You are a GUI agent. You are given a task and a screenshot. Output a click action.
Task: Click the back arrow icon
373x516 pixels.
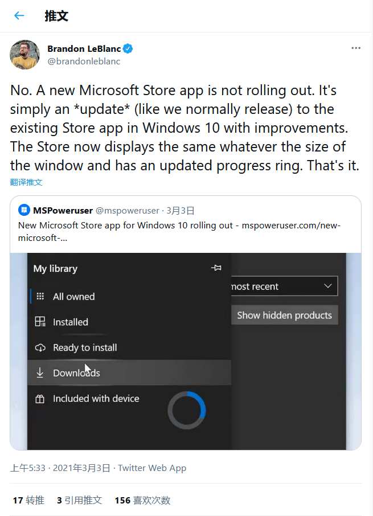[x=19, y=16]
